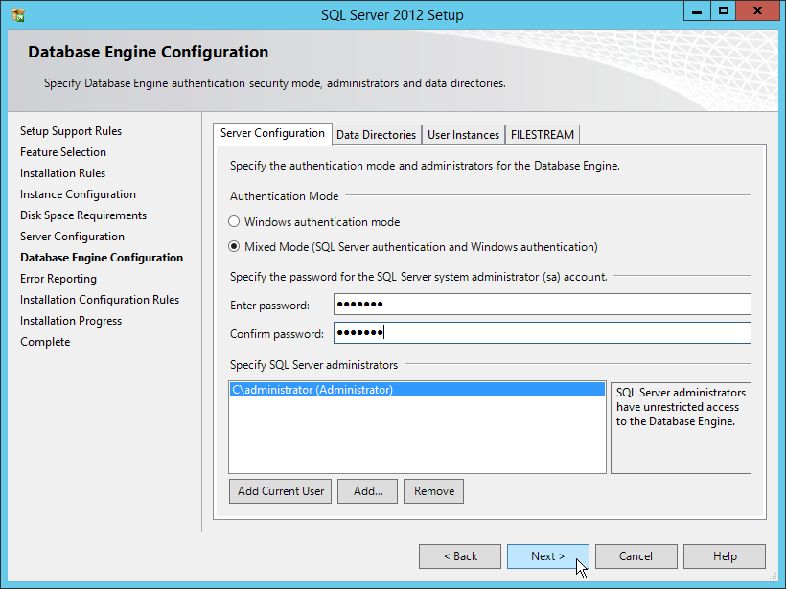
Task: Open Help for this setup page
Action: [725, 556]
